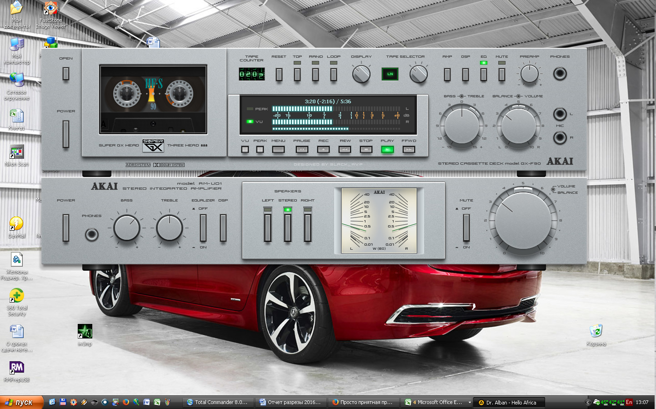Image resolution: width=656 pixels, height=409 pixels.
Task: Switch to Total Commander in the taskbar
Action: pyautogui.click(x=219, y=402)
